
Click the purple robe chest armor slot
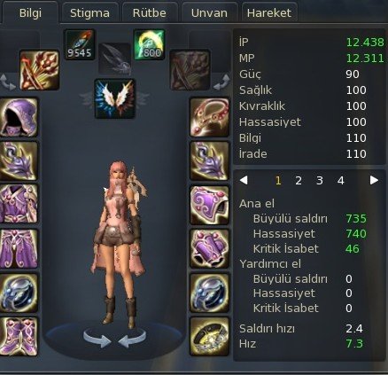[x=19, y=204]
